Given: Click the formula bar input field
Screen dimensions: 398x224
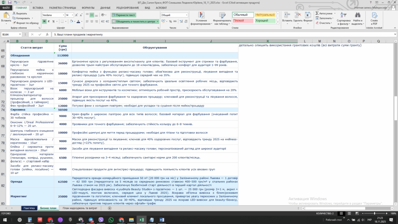Looking at the screenshot, I should [x=222, y=34].
